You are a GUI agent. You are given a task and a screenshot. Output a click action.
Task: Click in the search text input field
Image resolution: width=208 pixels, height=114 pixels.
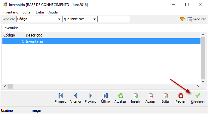[114, 19]
